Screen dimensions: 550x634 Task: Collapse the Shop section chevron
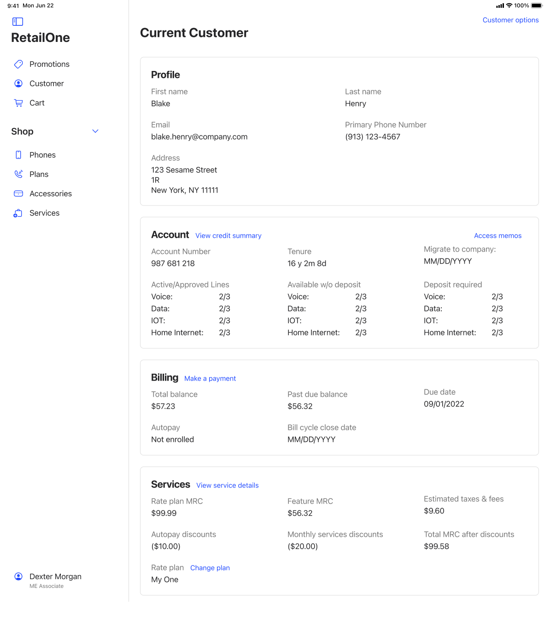tap(95, 131)
